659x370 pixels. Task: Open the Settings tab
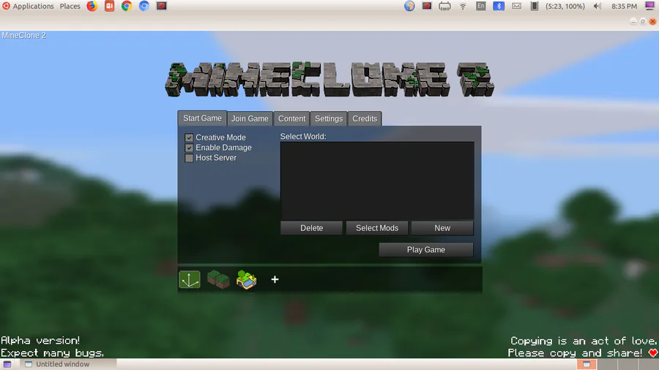pos(329,118)
